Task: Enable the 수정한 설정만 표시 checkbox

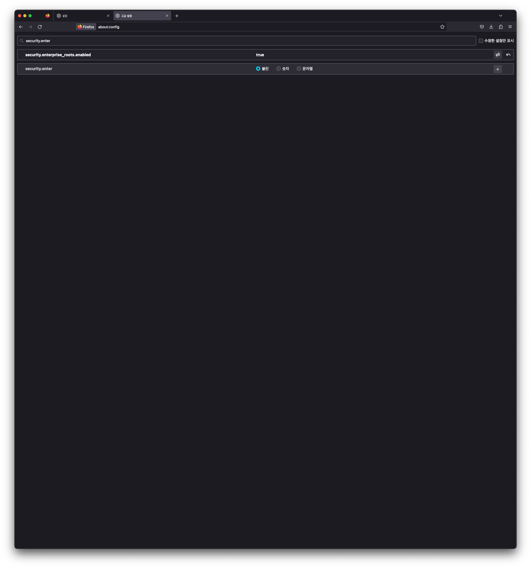Action: pyautogui.click(x=481, y=41)
